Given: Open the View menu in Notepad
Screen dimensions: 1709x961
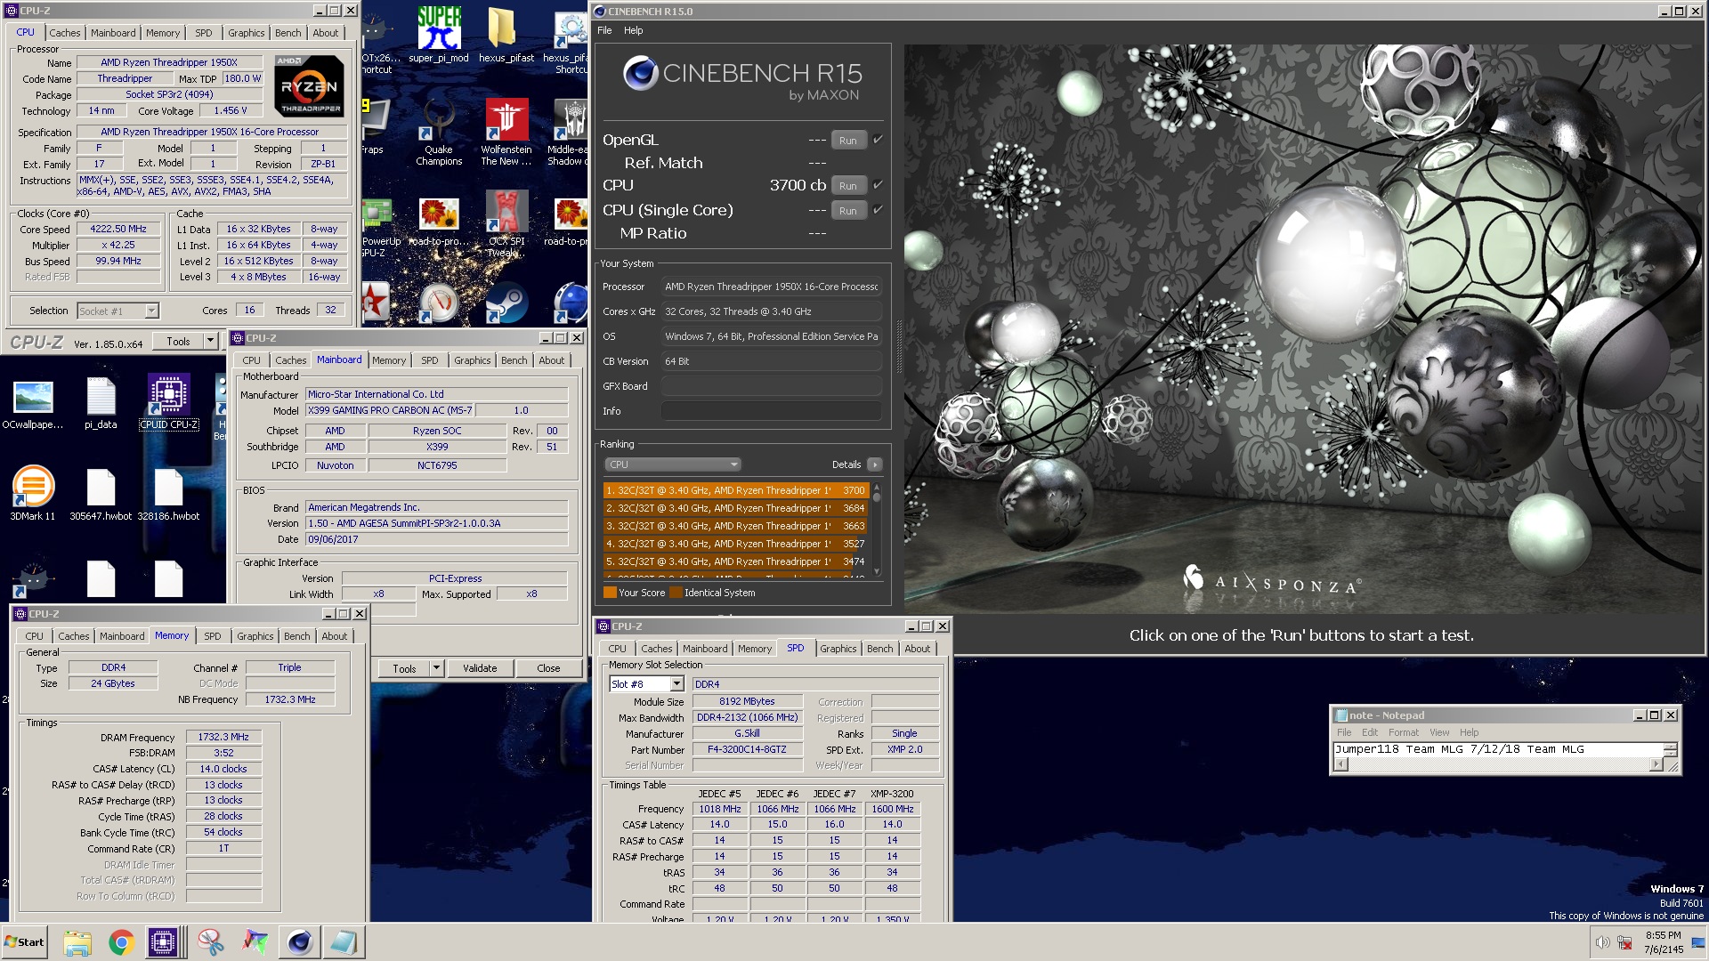Looking at the screenshot, I should [x=1439, y=732].
